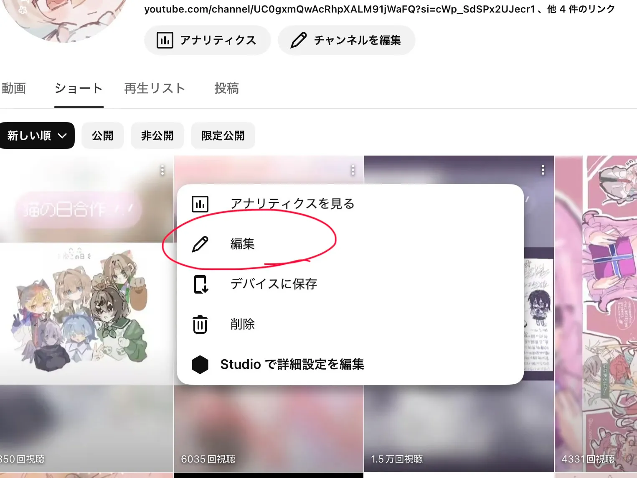This screenshot has width=637, height=478.
Task: Expand the 新しい順 sort dropdown
Action: pyautogui.click(x=37, y=135)
